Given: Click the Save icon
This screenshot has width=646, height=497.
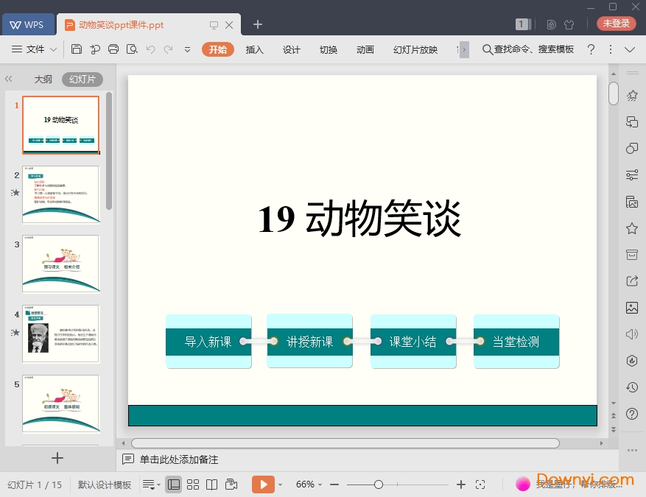Looking at the screenshot, I should pyautogui.click(x=77, y=49).
